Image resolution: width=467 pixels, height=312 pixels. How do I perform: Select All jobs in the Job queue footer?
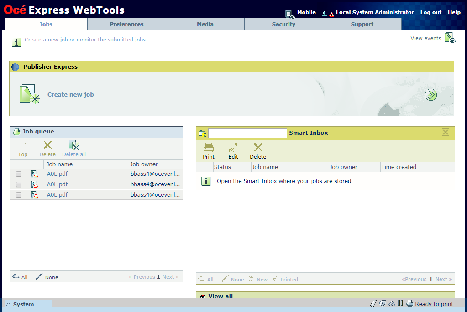[x=20, y=277]
